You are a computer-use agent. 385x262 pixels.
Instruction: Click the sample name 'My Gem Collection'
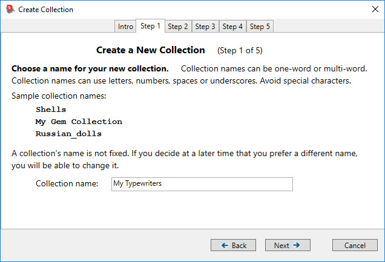(79, 122)
